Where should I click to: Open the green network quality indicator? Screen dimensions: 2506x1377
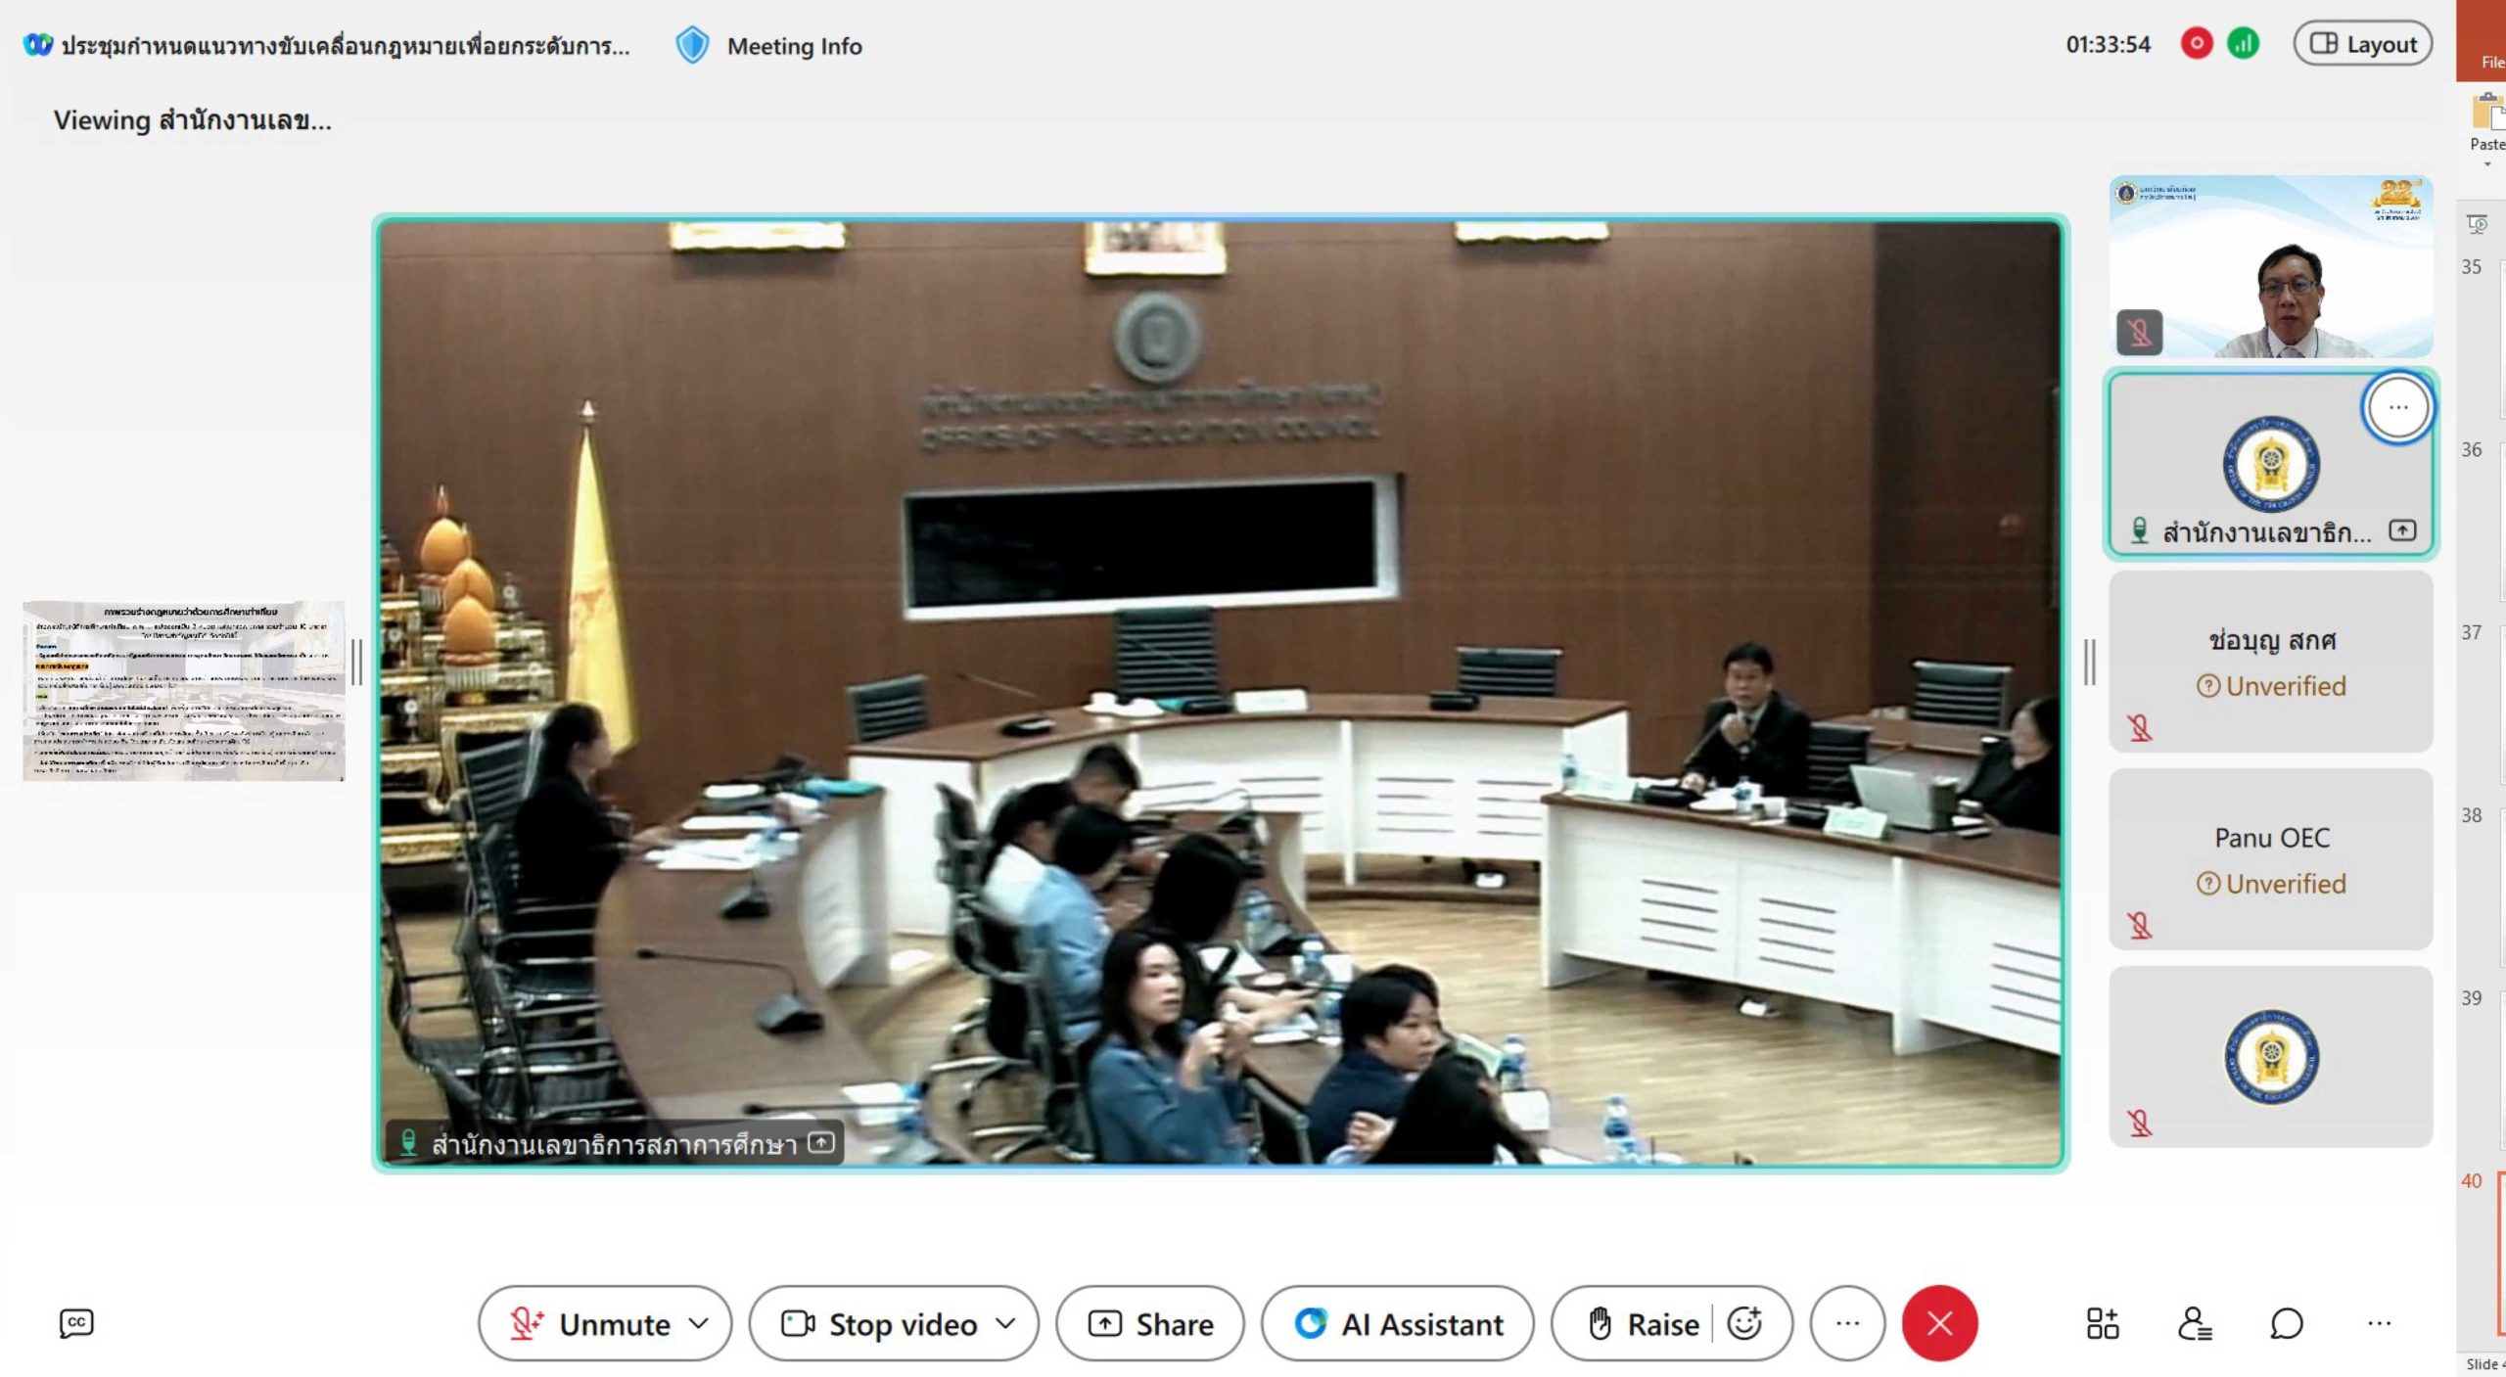tap(2243, 44)
